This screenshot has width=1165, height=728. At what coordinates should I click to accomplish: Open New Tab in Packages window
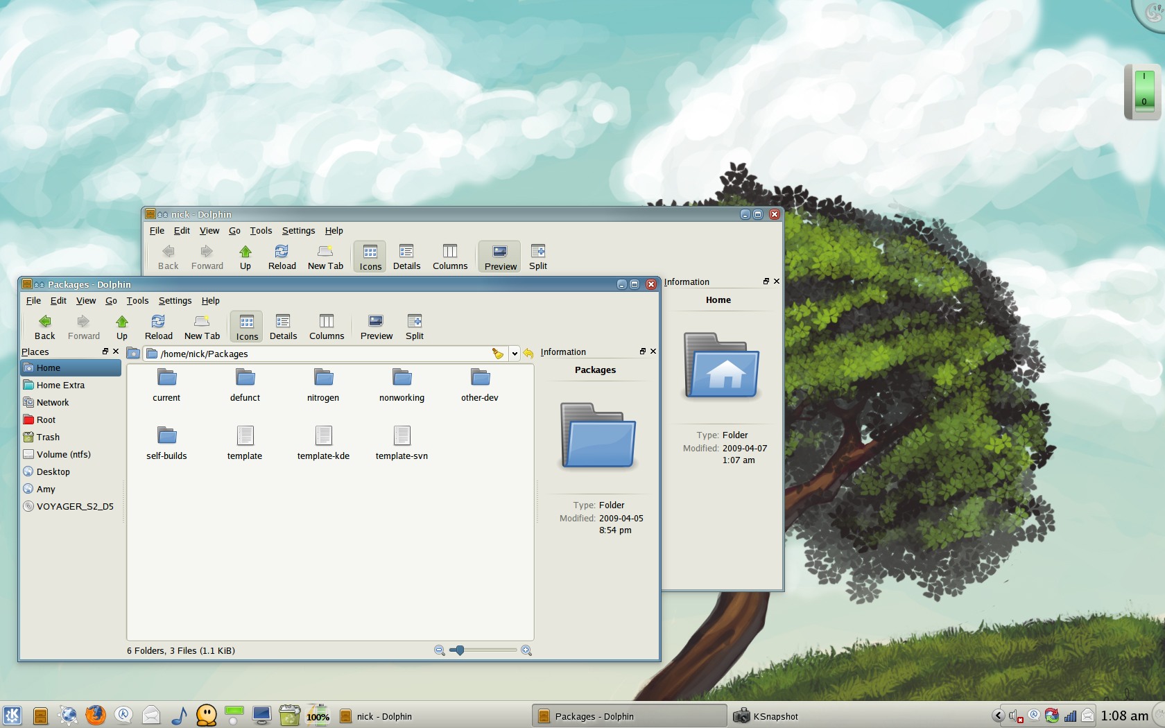202,327
